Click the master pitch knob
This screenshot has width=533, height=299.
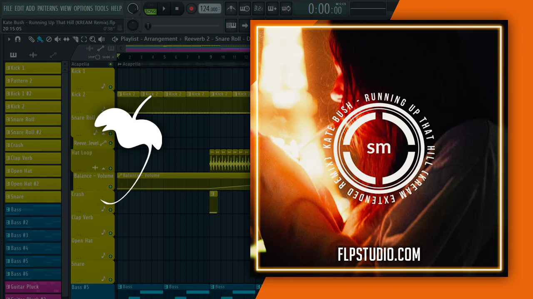pyautogui.click(x=132, y=25)
